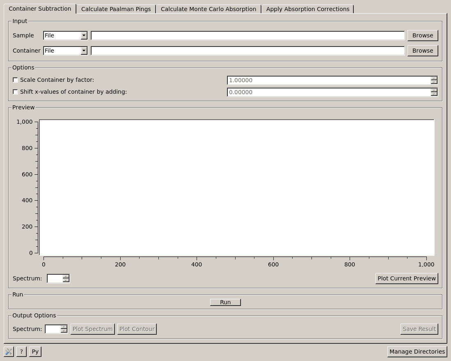Click the Sample file path field
Image resolution: width=451 pixels, height=361 pixels.
(247, 35)
